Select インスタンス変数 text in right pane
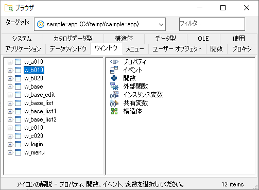The height and width of the screenshot is (190, 259). (143, 95)
